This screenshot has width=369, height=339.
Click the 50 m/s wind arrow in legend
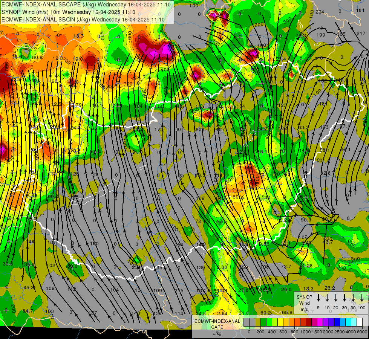click(353, 298)
